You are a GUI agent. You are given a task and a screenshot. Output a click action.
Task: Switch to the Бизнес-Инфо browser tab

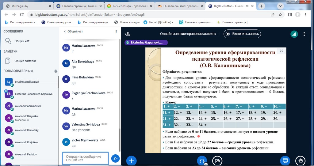pyautogui.click(x=129, y=6)
